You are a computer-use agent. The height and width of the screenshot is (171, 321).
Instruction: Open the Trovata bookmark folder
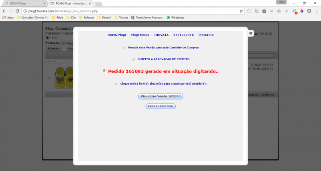point(122,18)
